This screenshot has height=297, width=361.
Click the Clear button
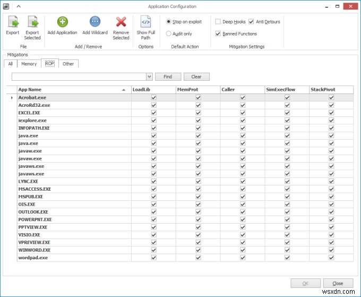click(x=196, y=77)
